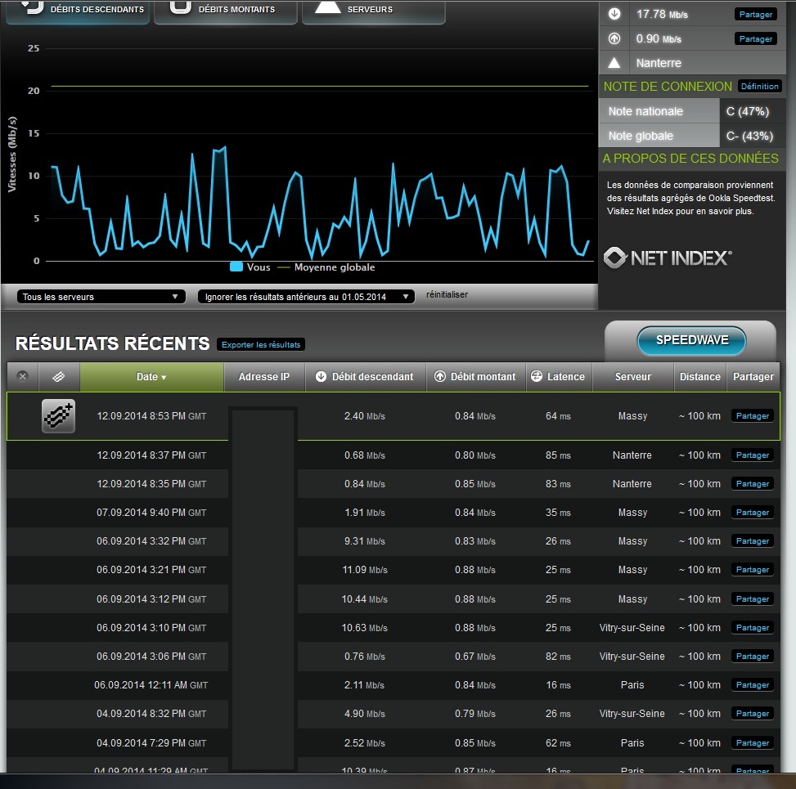The height and width of the screenshot is (789, 796).
Task: Select the Débits Descendants tab
Action: click(x=78, y=10)
